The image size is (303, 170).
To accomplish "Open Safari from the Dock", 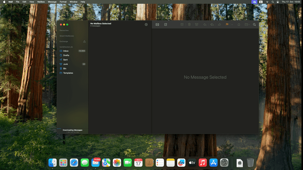I will click(x=74, y=162).
